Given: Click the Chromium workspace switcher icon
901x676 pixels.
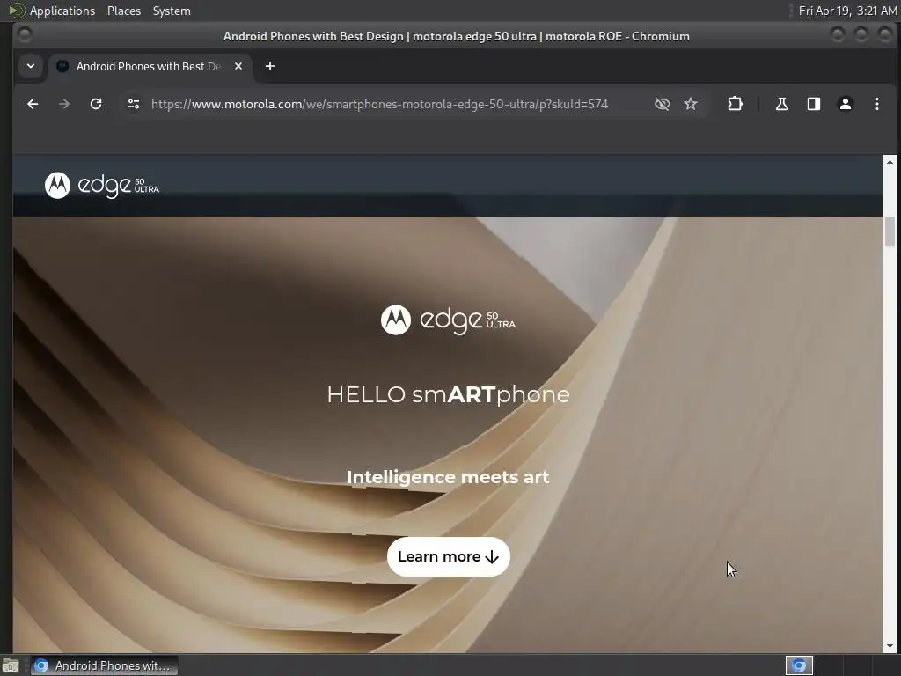Looking at the screenshot, I should tap(799, 665).
